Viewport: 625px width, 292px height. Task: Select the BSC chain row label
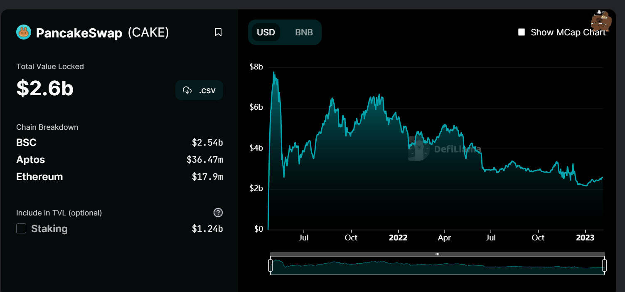click(x=27, y=143)
